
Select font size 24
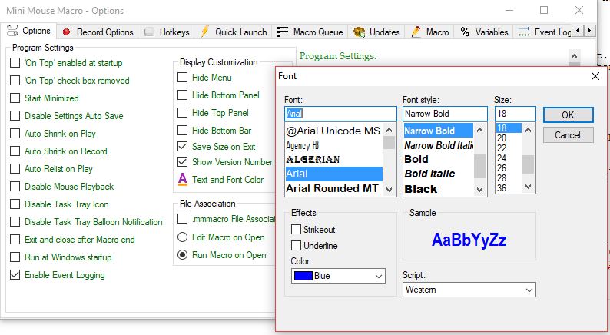(x=502, y=158)
